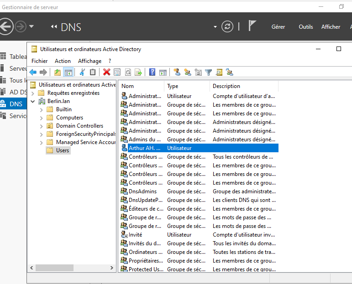The height and width of the screenshot is (284, 352).
Task: Click the export list toolbar icon
Action: click(x=138, y=72)
